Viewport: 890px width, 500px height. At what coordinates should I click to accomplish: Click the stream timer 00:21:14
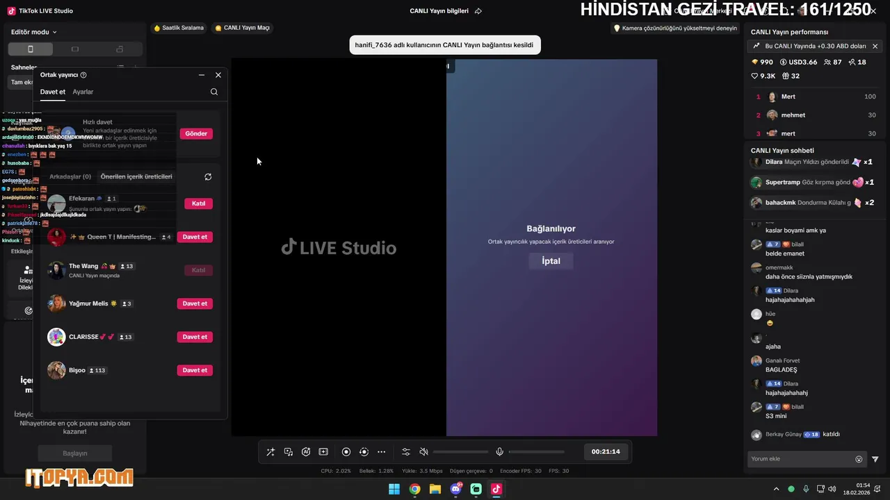point(606,451)
